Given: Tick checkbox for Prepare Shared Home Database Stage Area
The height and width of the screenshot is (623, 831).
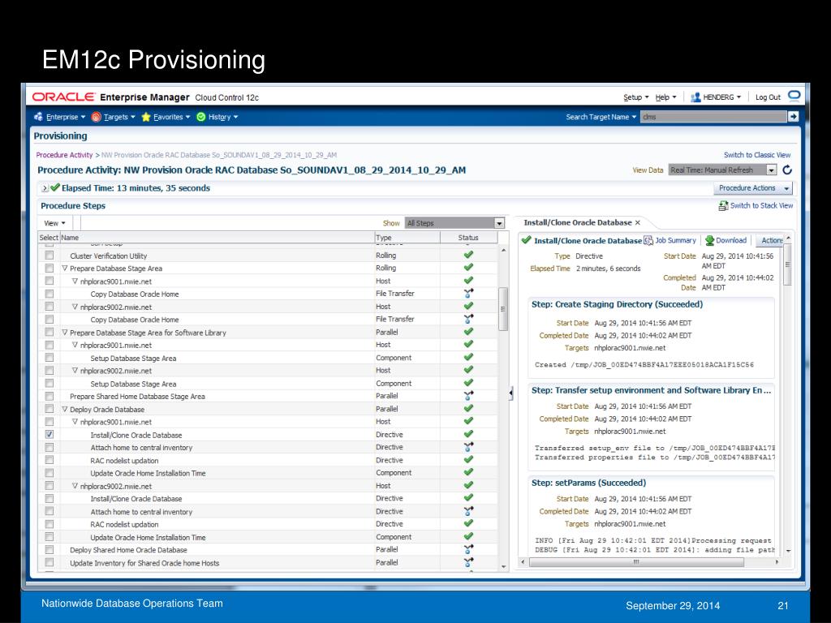Looking at the screenshot, I should 50,396.
